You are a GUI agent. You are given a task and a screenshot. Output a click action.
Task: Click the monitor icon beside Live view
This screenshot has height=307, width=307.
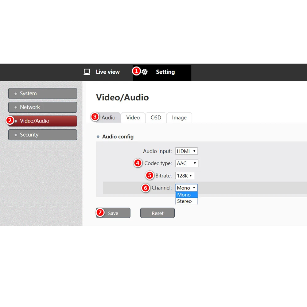tap(87, 72)
